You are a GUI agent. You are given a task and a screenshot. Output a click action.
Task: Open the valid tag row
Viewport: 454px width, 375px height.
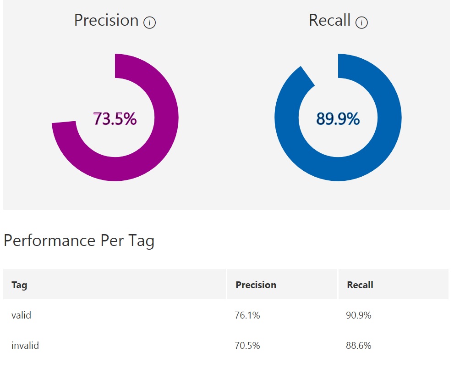tap(22, 315)
